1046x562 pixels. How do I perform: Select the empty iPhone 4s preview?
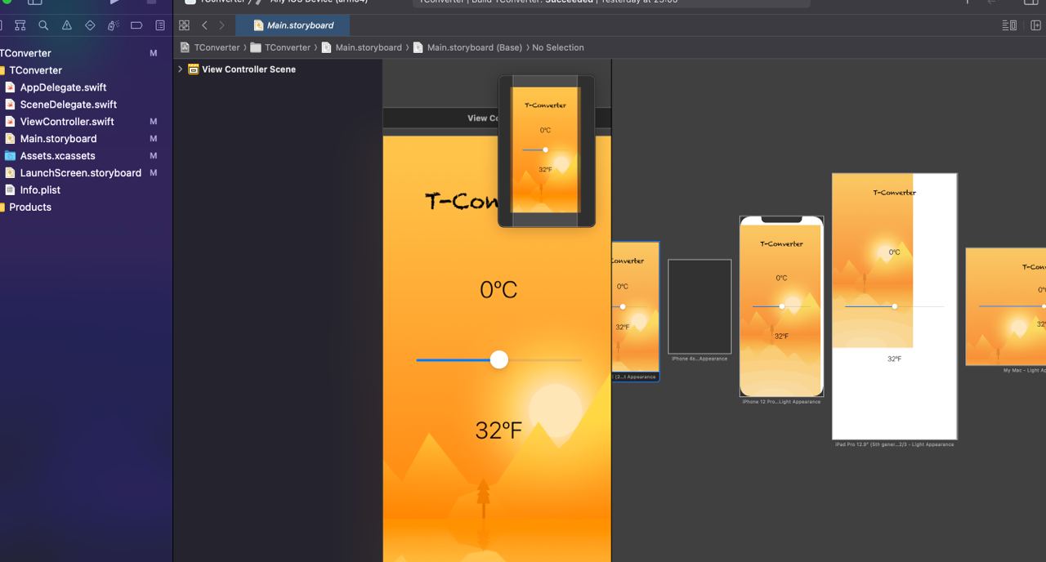pyautogui.click(x=700, y=306)
